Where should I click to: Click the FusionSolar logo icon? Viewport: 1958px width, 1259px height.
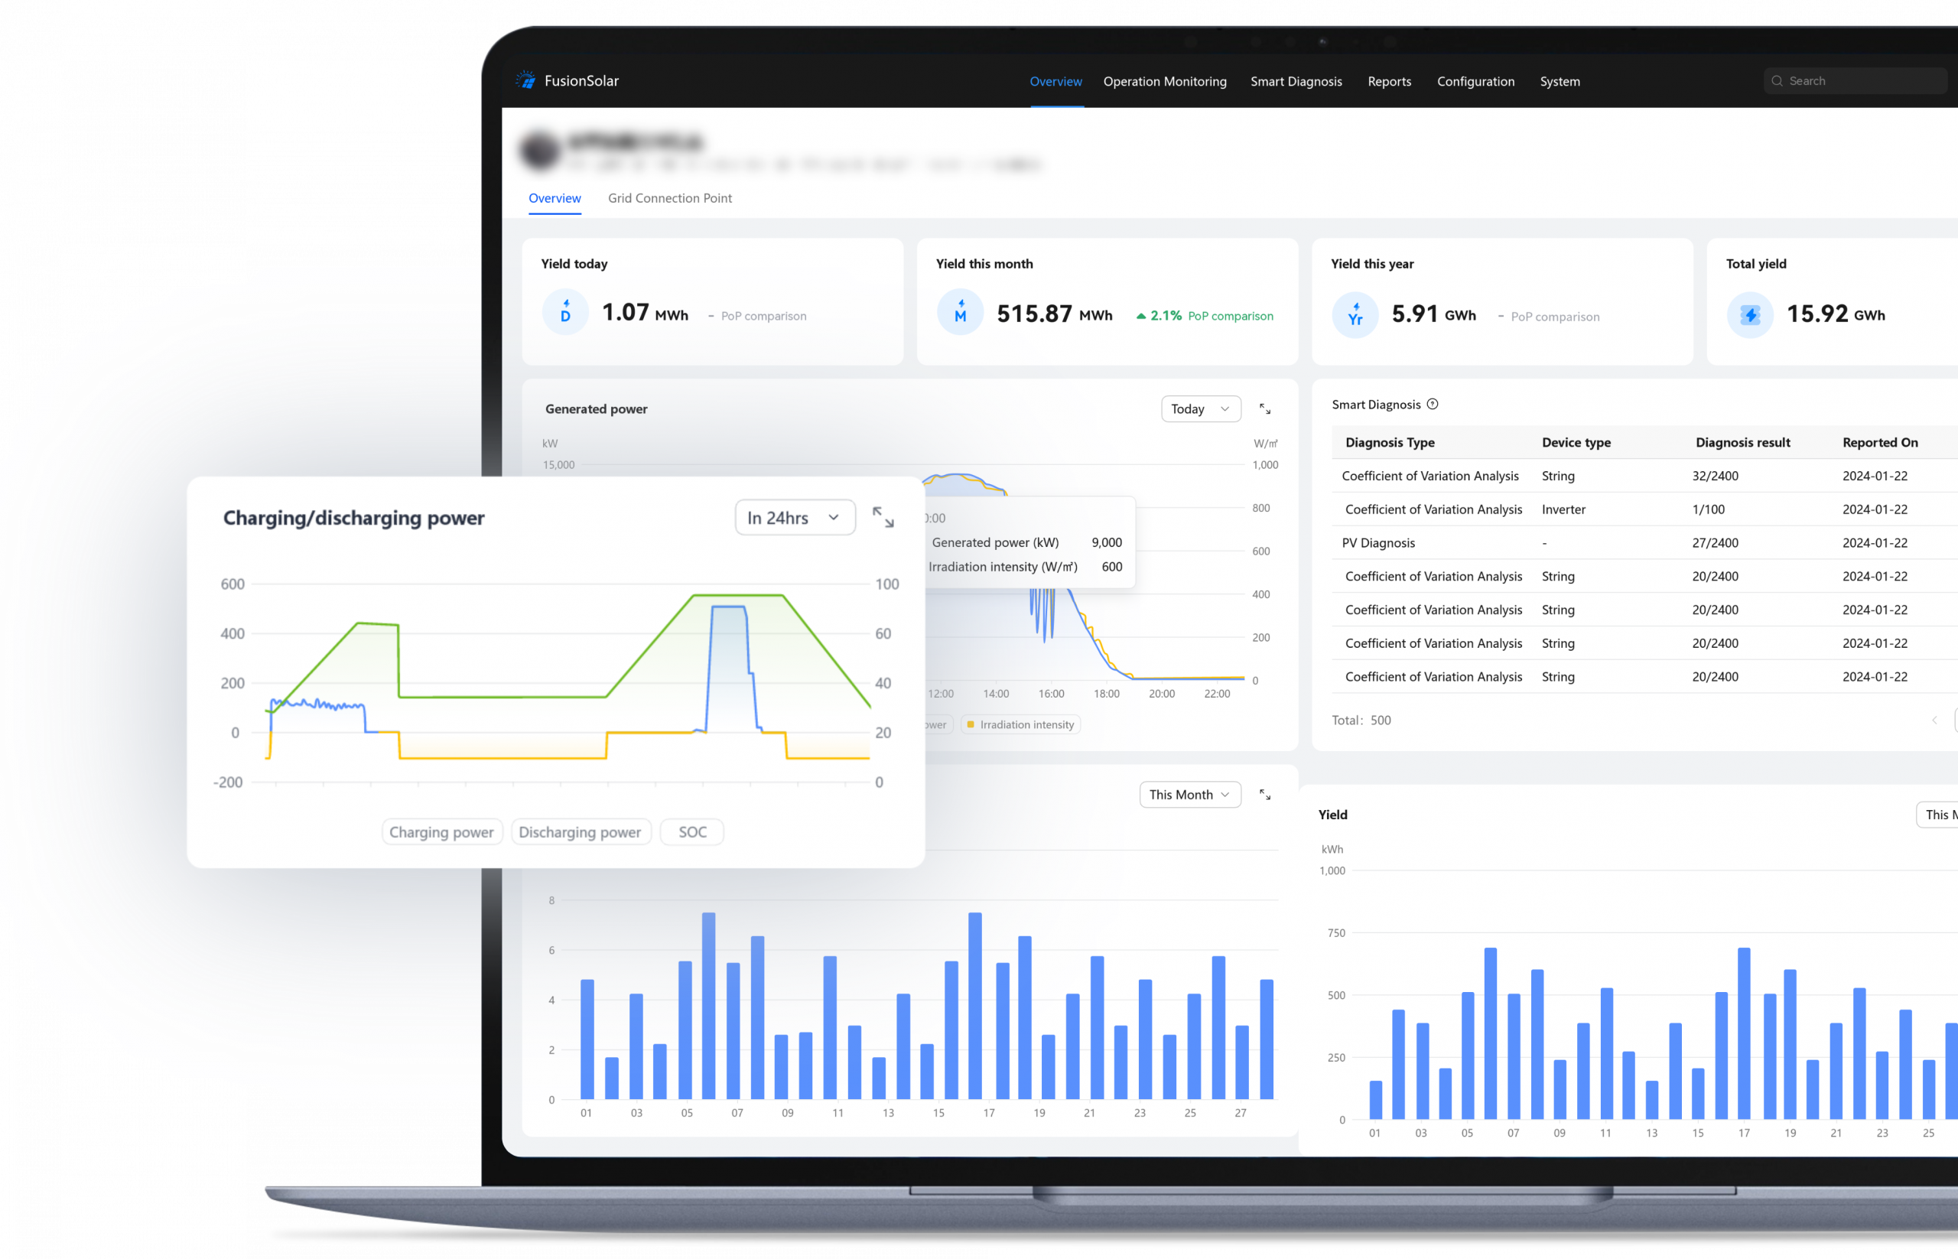click(x=525, y=80)
